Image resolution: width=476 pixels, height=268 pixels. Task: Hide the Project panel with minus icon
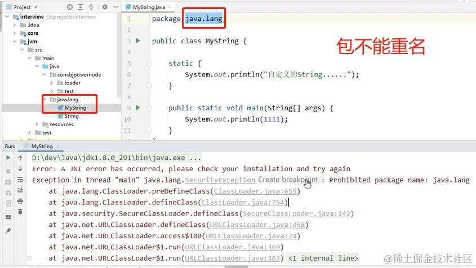(x=115, y=7)
